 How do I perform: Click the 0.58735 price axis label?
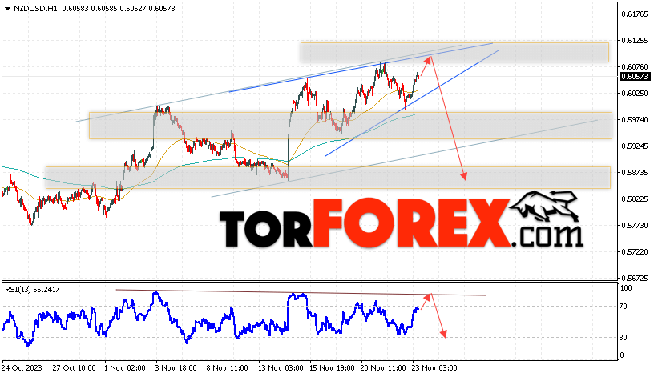(635, 172)
